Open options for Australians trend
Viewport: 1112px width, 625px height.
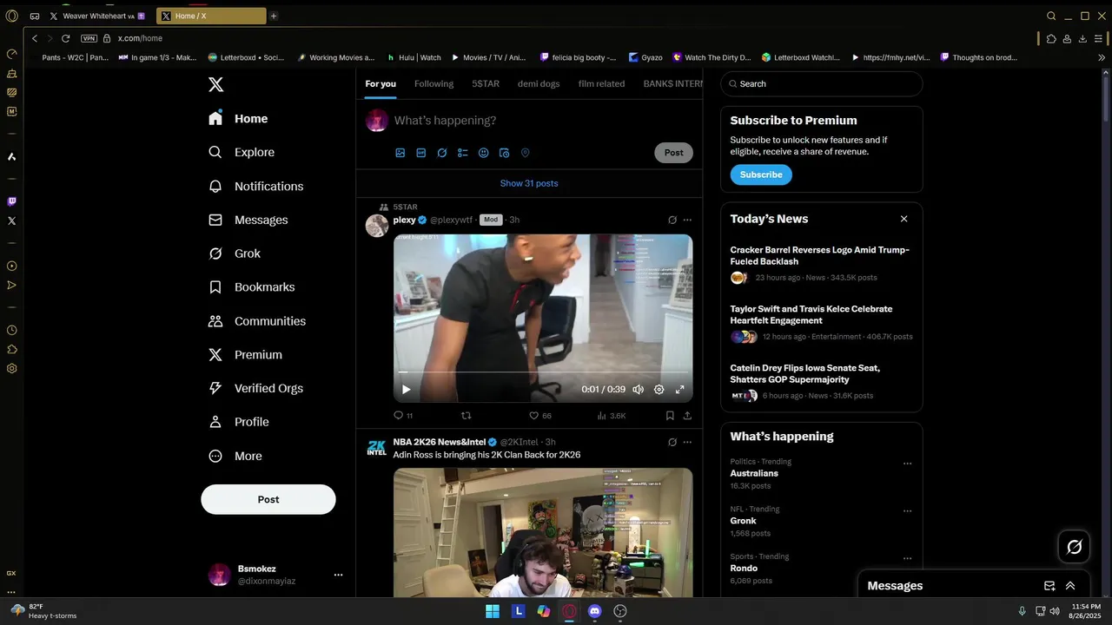pyautogui.click(x=907, y=464)
